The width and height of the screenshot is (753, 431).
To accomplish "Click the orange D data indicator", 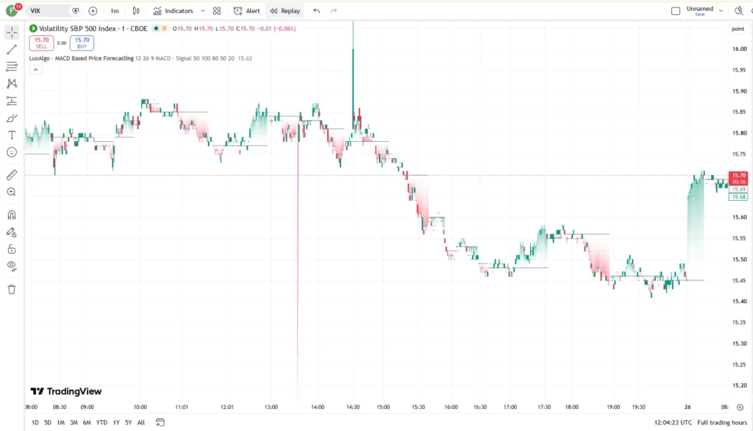I will click(x=164, y=29).
